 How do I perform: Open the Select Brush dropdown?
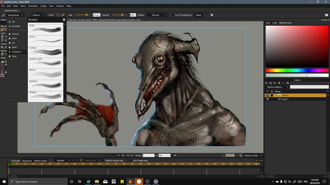tap(15, 15)
